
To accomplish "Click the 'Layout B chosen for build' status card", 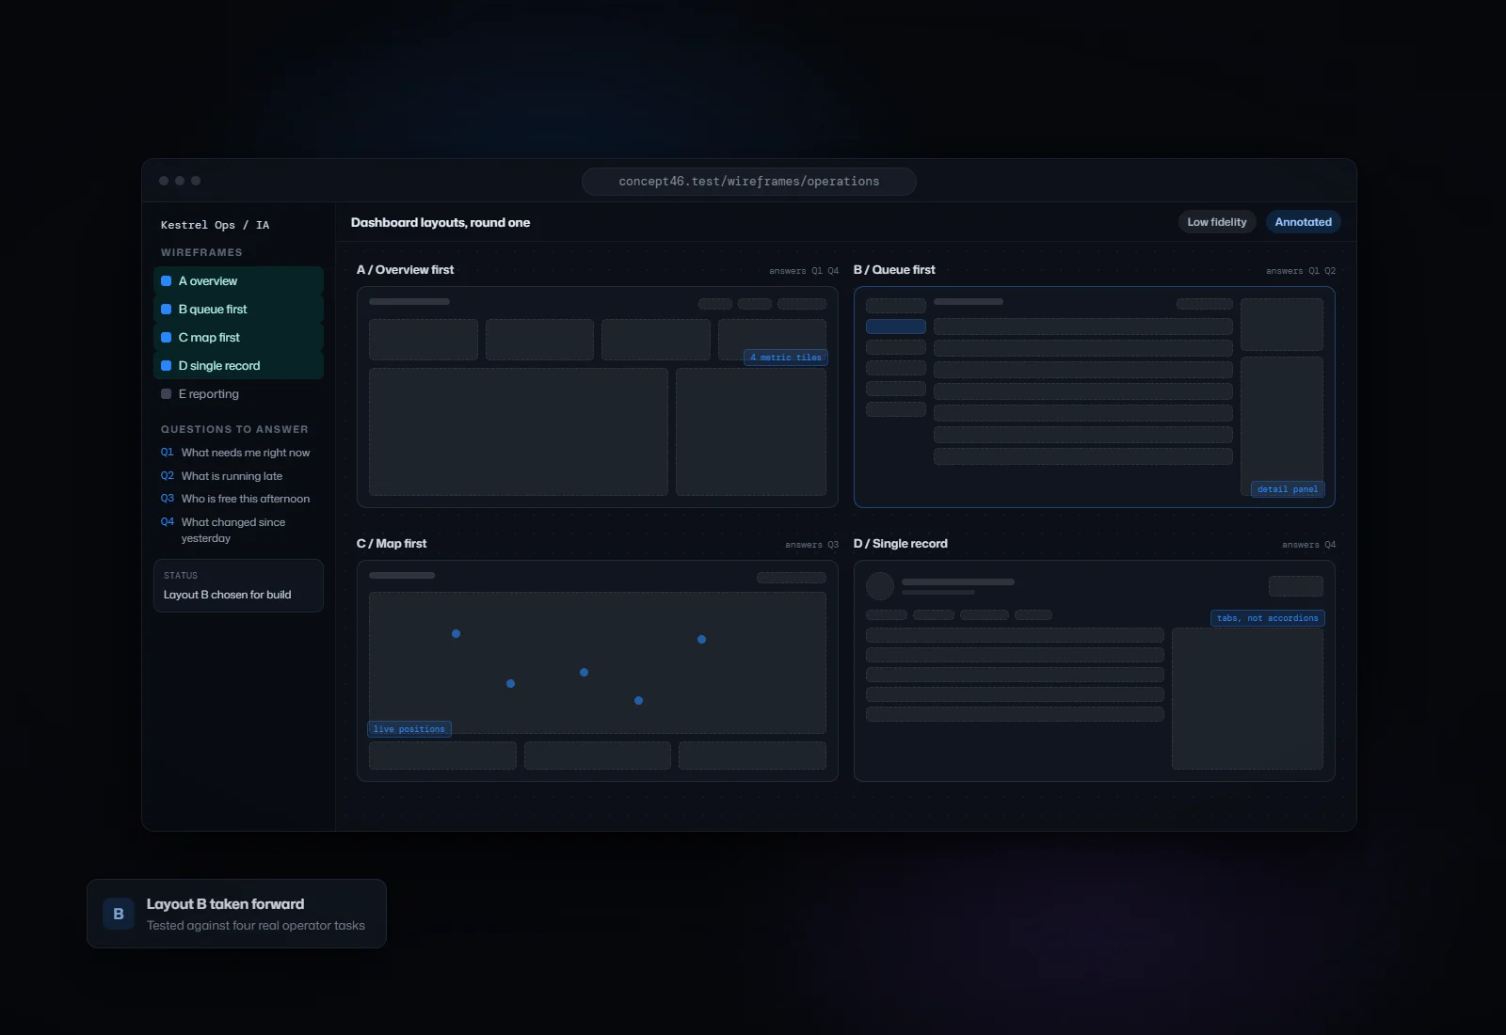I will (x=238, y=585).
